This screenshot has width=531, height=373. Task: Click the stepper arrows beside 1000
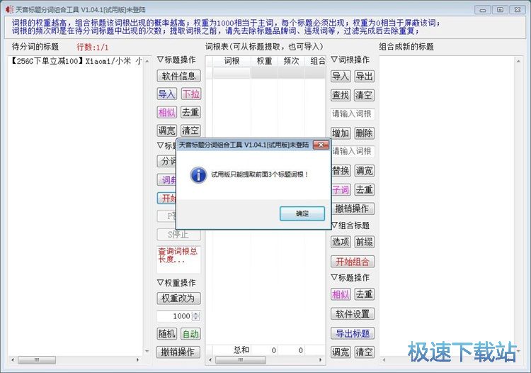click(195, 316)
